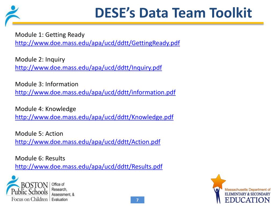Open the Results.pdf link
Viewport: 275px width, 206px height.
pyautogui.click(x=89, y=166)
